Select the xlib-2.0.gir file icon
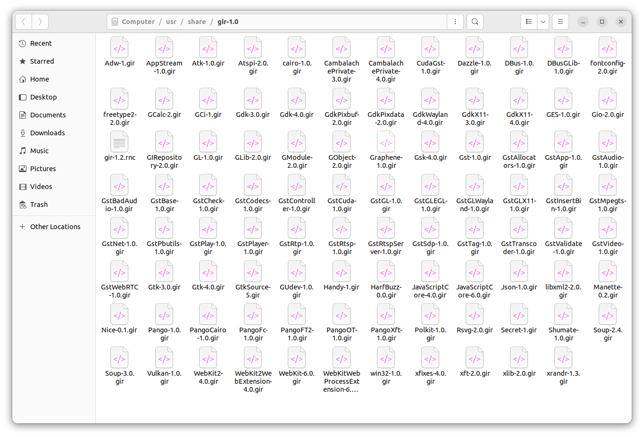Screen dimensions: 644x437 [x=519, y=358]
